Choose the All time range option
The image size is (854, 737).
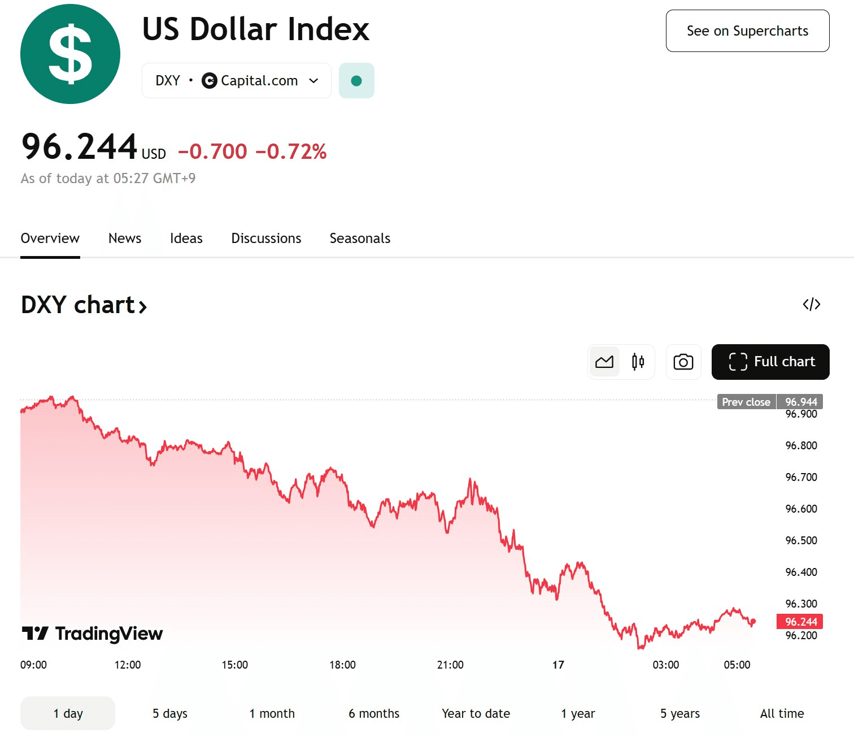782,713
